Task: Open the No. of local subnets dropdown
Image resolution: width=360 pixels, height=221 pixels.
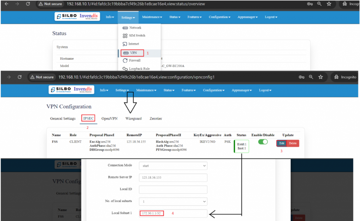Action: (173, 201)
